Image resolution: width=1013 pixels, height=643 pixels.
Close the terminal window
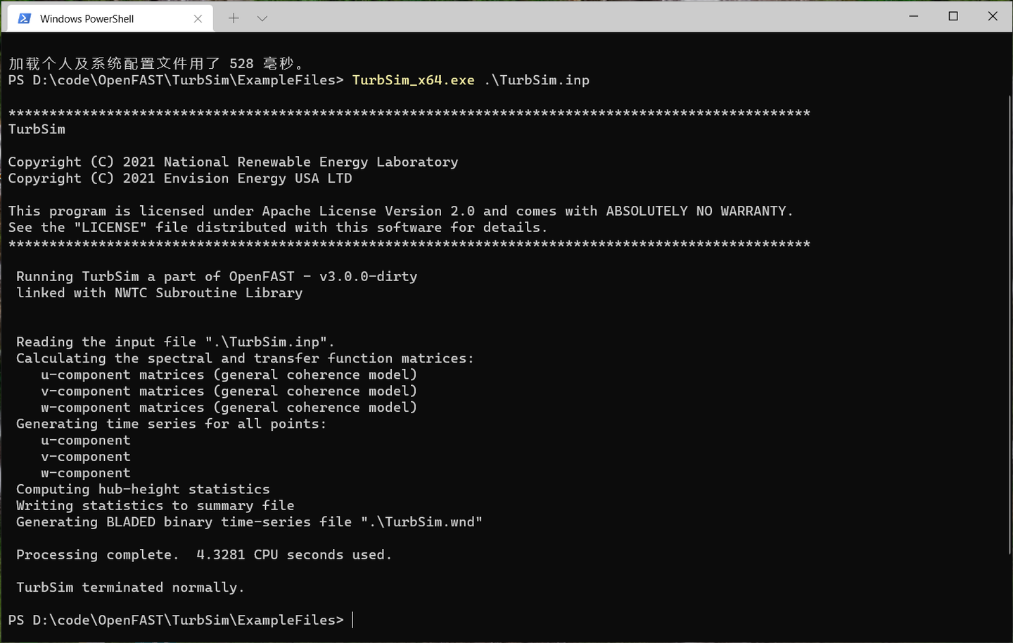(993, 16)
